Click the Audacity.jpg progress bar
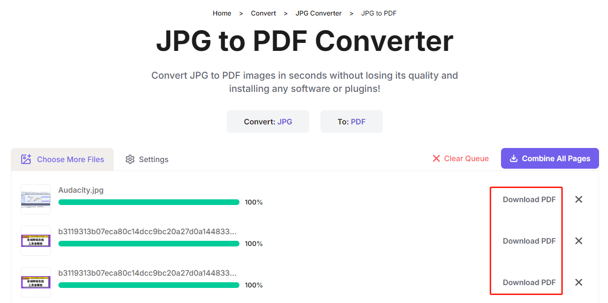The image size is (608, 303). [x=148, y=202]
